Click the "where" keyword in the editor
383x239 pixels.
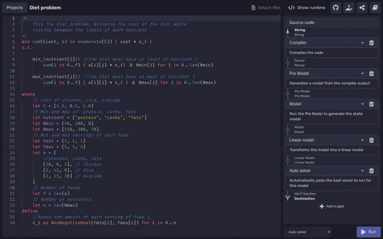(x=28, y=94)
